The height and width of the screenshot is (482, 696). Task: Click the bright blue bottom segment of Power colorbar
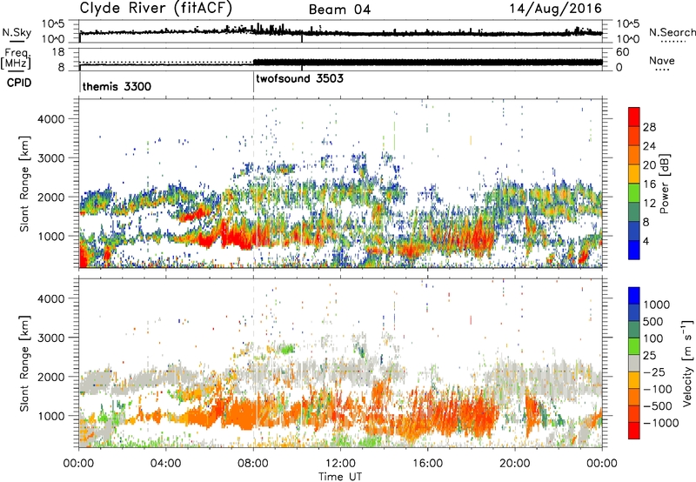634,250
